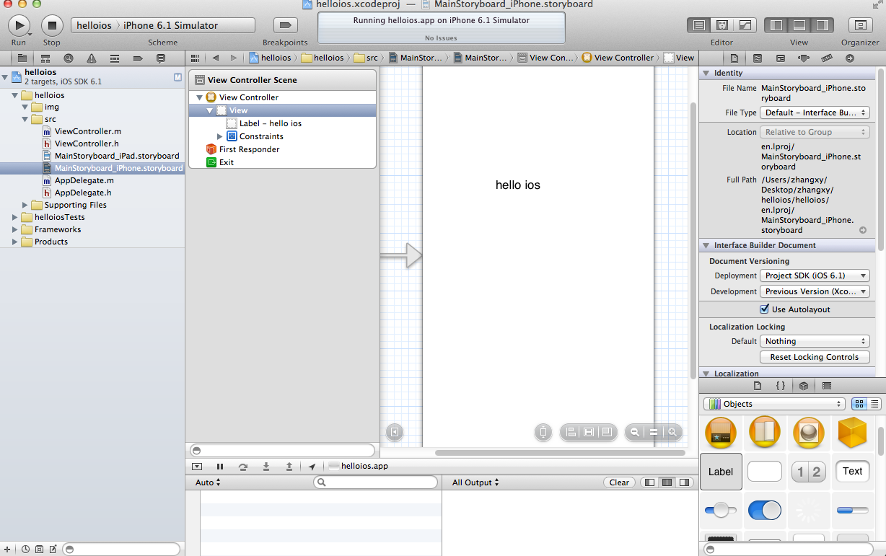Switch to the Standard editor

[x=698, y=25]
